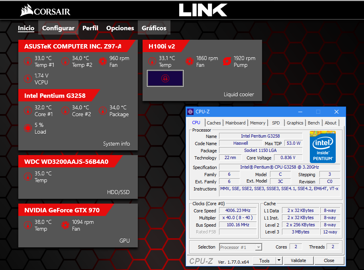Switch to the Perfil tab
The image size is (364, 270).
click(x=90, y=28)
